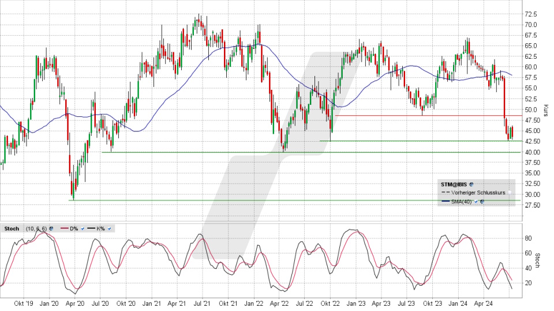Screen dimensions: 554x311
Task: Click the SMA(40) legend label
Action: 461,202
